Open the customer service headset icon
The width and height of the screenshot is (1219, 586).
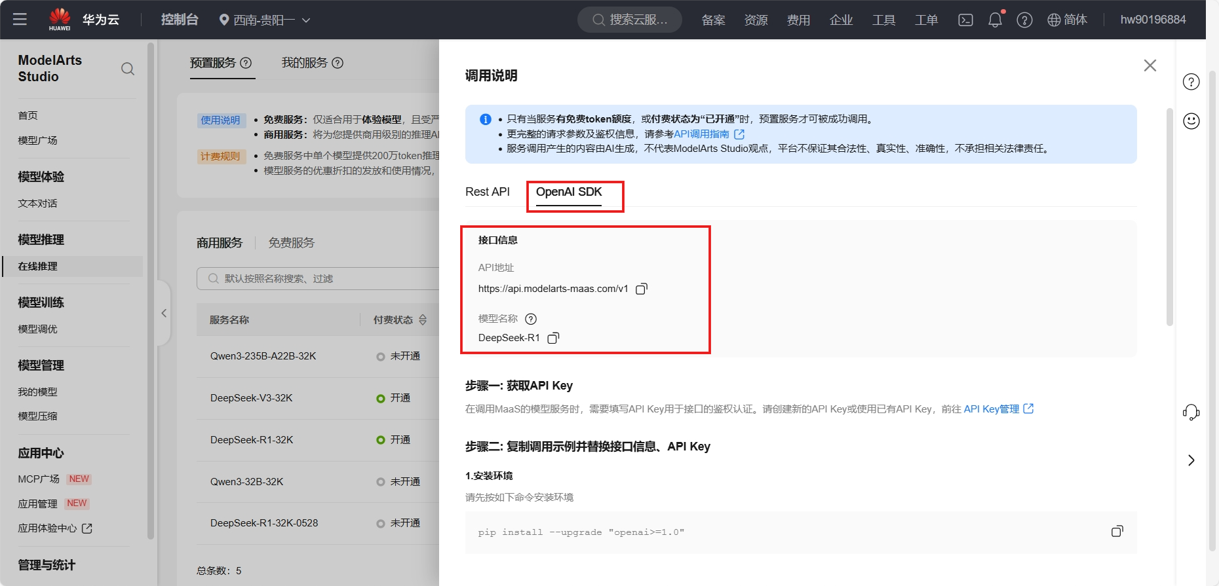(x=1191, y=412)
